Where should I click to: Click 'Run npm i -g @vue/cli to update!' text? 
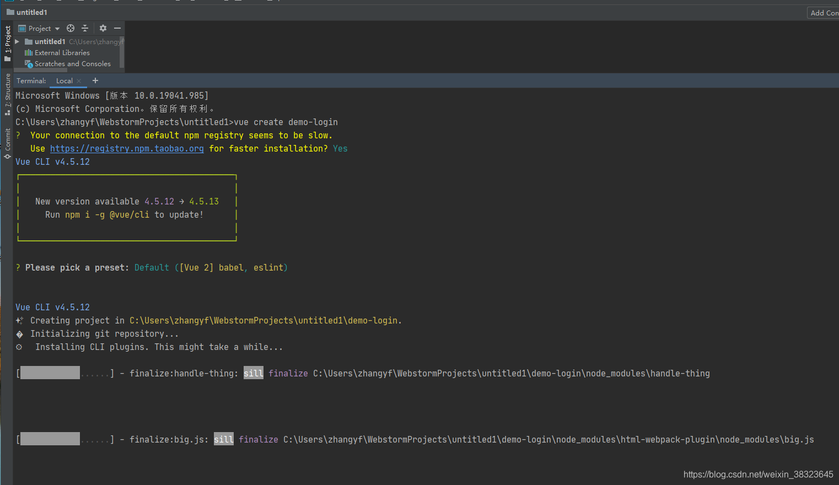(x=124, y=215)
